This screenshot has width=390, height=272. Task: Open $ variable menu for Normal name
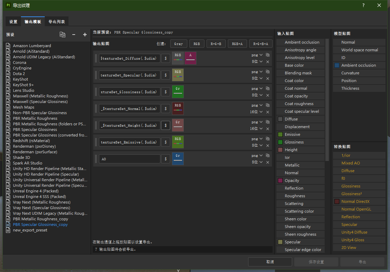tap(166, 109)
